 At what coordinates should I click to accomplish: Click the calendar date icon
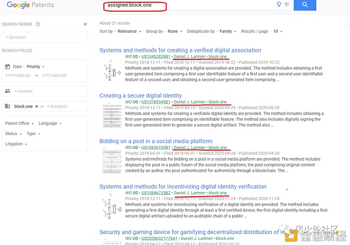point(8,66)
